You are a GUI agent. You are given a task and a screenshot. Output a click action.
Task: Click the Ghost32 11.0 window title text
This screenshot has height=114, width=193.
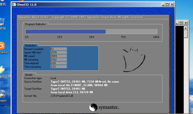coord(26,5)
